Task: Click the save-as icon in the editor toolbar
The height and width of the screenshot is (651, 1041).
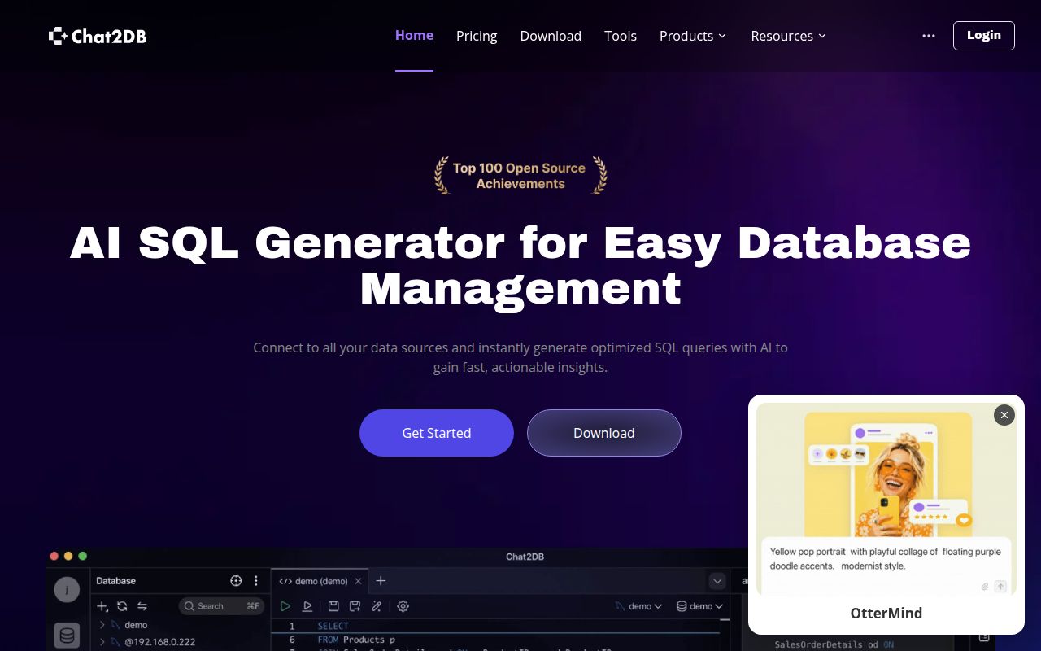Action: click(355, 606)
